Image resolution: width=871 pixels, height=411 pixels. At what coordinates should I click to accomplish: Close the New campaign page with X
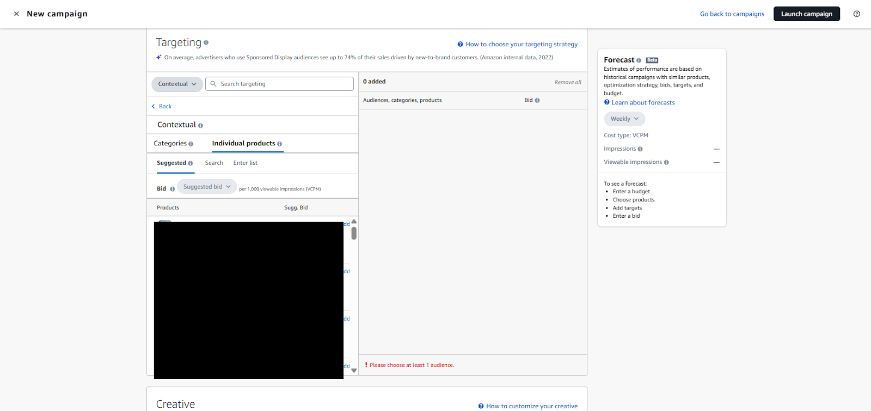coord(16,14)
